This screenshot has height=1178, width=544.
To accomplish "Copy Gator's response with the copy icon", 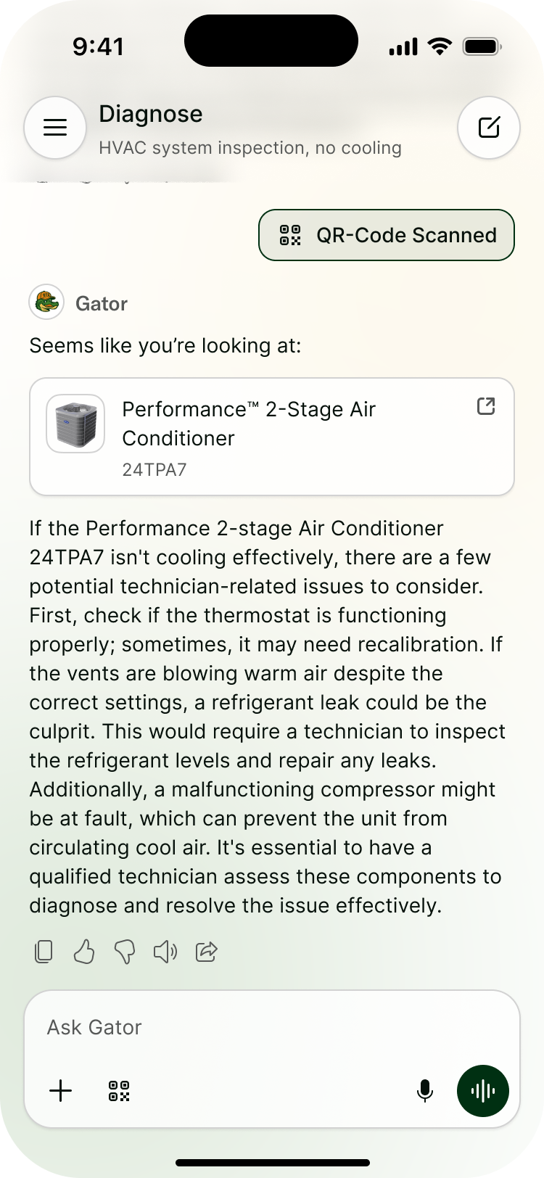I will (44, 951).
